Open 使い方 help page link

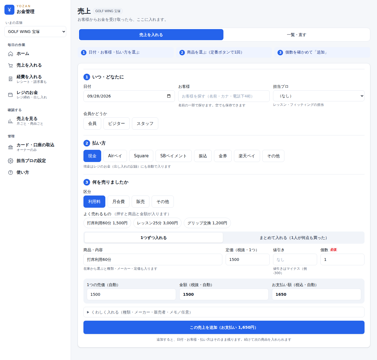[x=35, y=173]
